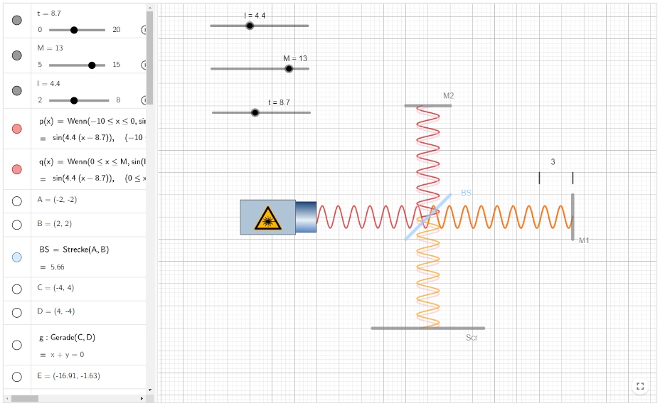Show line g in the algebra view
Viewport: 660px width, 406px height.
pyautogui.click(x=17, y=345)
